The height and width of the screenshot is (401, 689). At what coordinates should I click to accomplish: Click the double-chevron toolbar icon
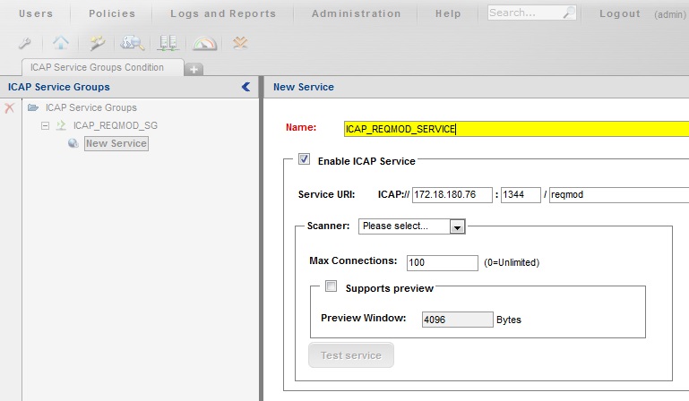coord(240,43)
